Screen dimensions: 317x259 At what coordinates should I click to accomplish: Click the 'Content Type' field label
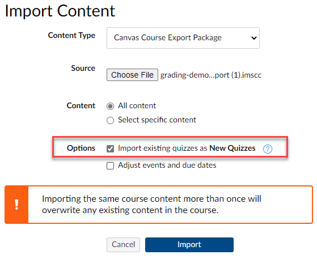point(71,36)
